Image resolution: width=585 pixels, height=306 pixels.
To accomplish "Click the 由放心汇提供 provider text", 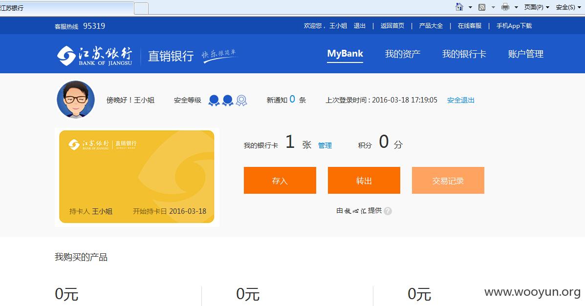I will click(x=359, y=210).
